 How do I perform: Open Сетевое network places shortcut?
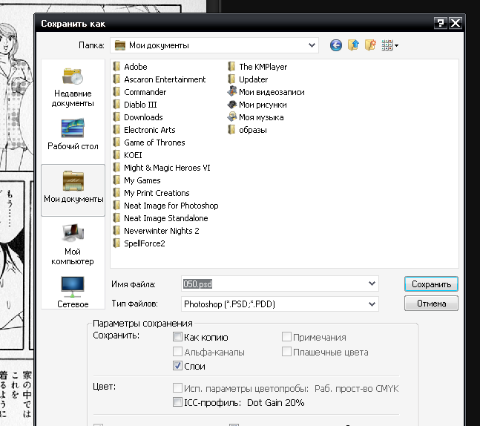click(73, 292)
